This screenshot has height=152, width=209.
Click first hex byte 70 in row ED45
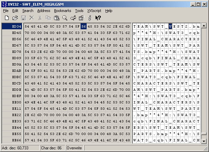tap(27, 33)
